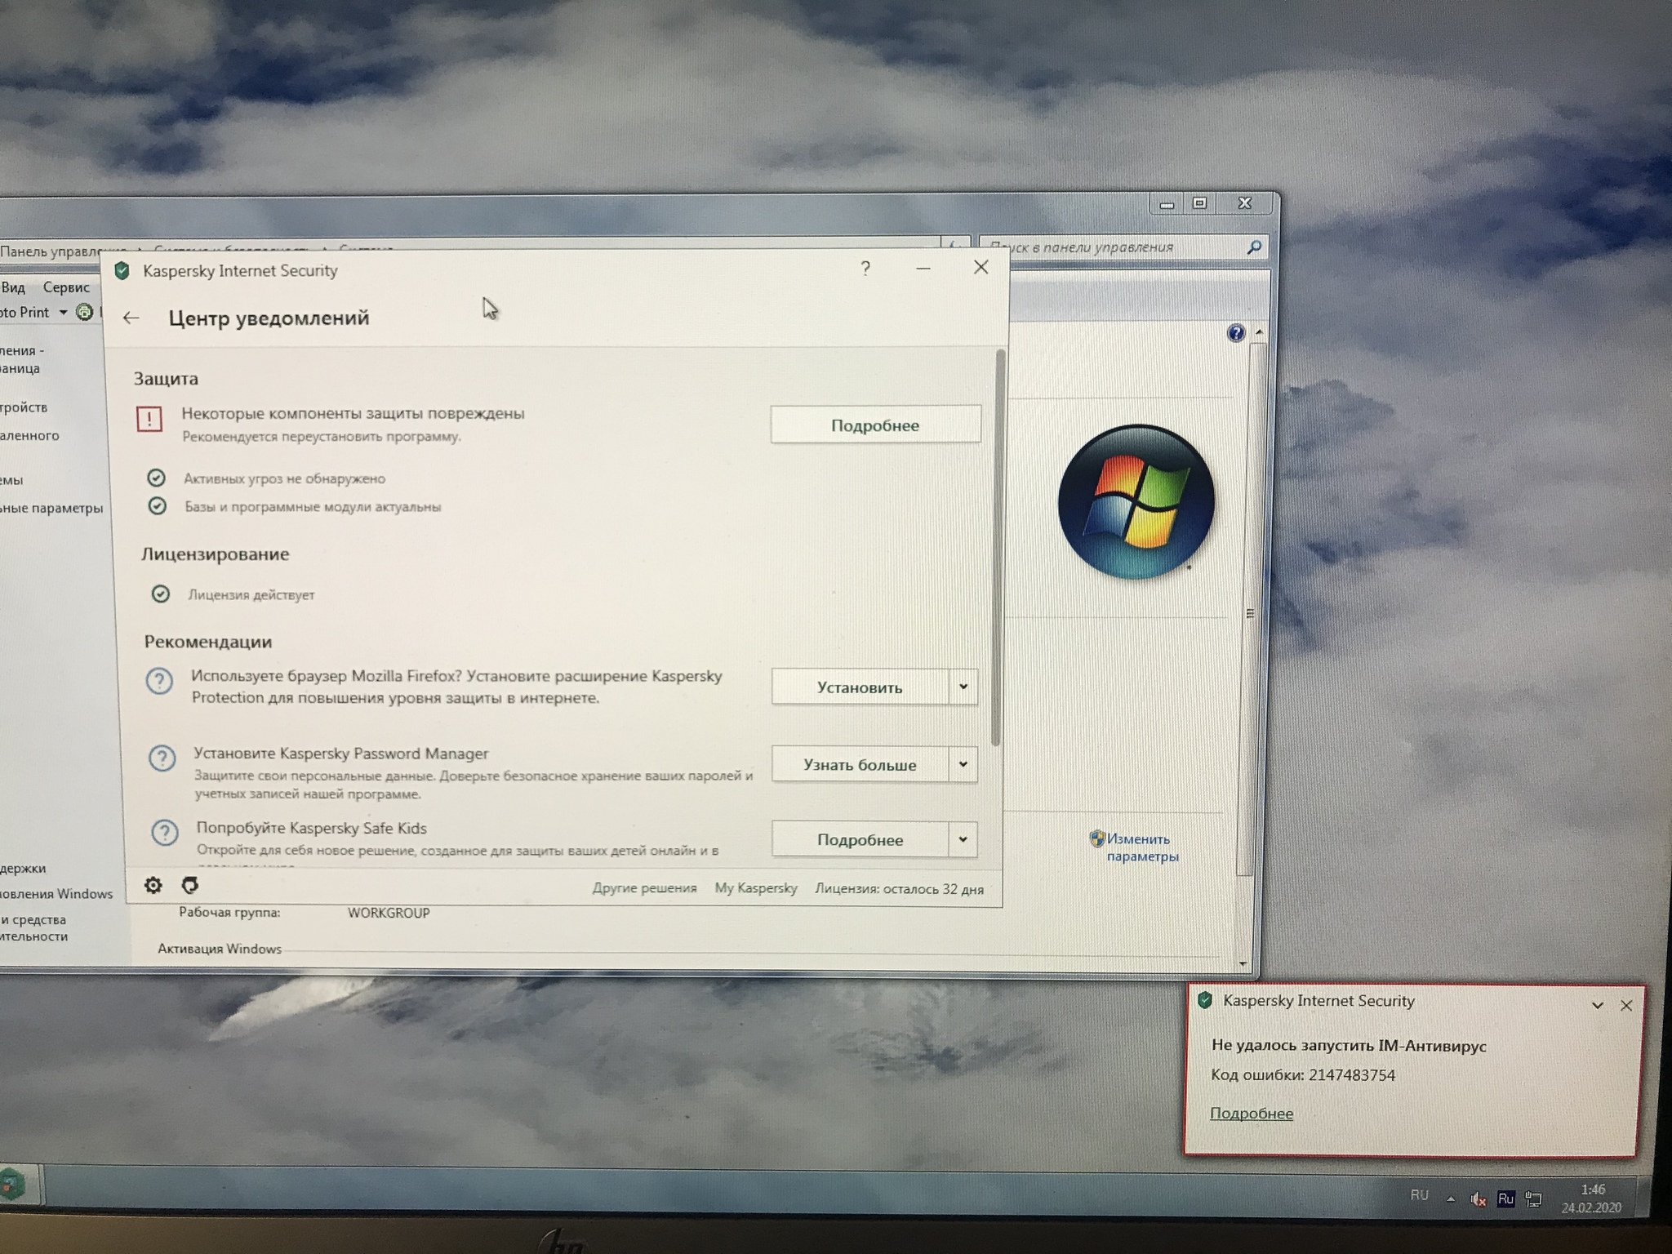Image resolution: width=1672 pixels, height=1254 pixels.
Task: Click the back arrow in Notification Center
Action: (x=131, y=318)
